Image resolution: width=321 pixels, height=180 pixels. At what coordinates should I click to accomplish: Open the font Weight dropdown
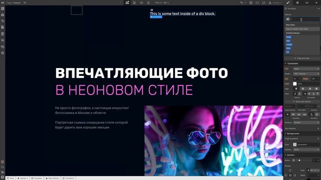click(x=306, y=73)
